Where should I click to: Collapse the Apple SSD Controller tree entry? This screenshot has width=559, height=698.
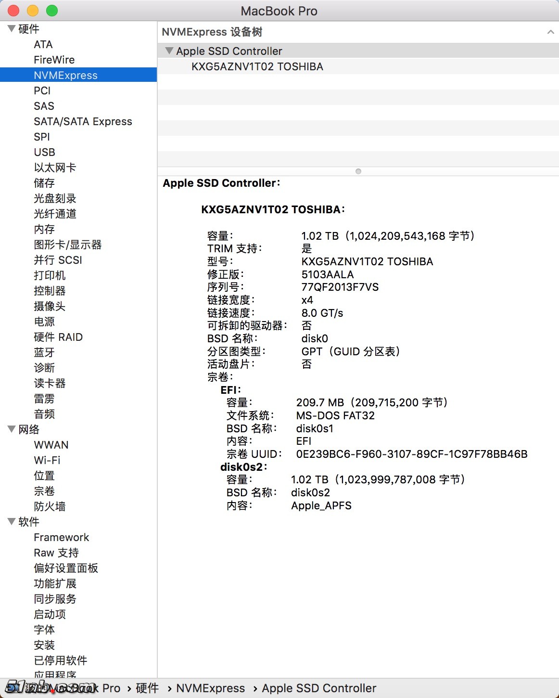click(169, 51)
